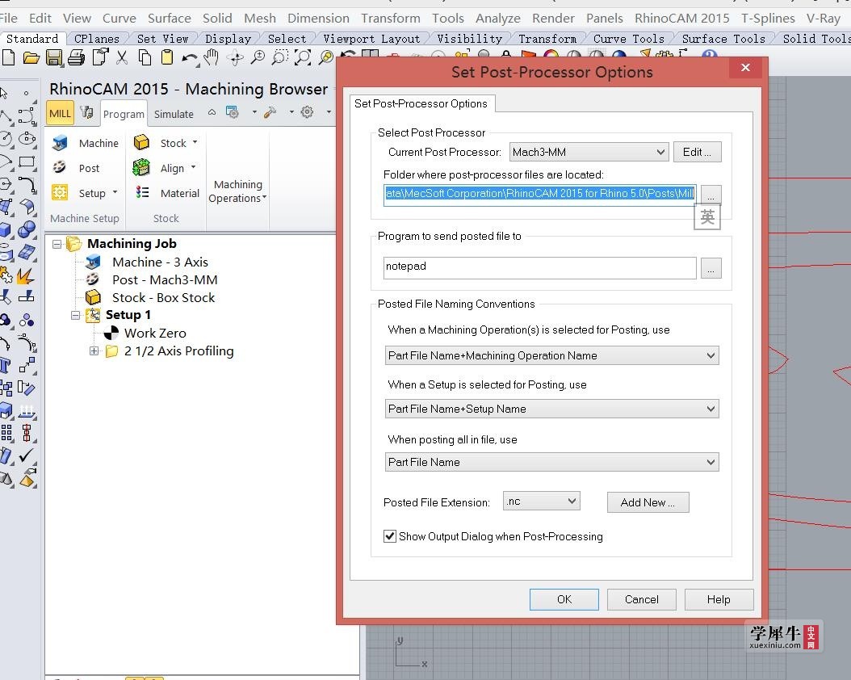851x680 pixels.
Task: Select the single Point tool
Action: pos(26,94)
